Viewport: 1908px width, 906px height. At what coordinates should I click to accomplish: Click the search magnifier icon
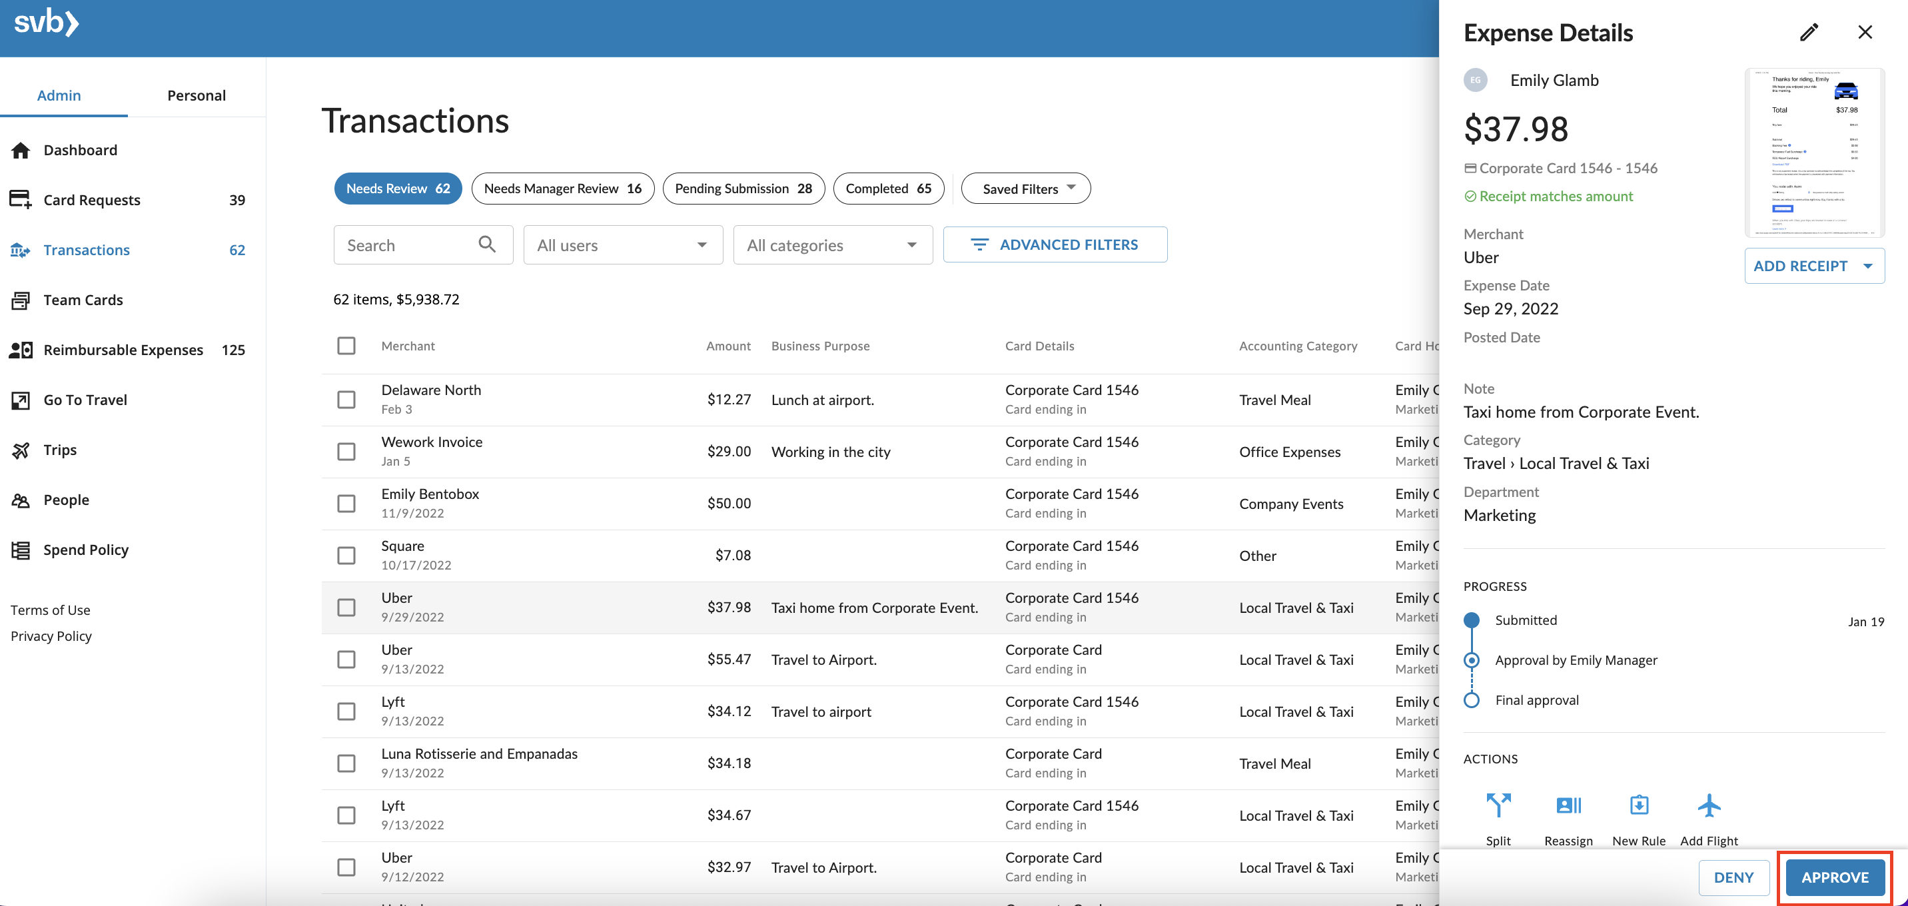[x=488, y=244]
